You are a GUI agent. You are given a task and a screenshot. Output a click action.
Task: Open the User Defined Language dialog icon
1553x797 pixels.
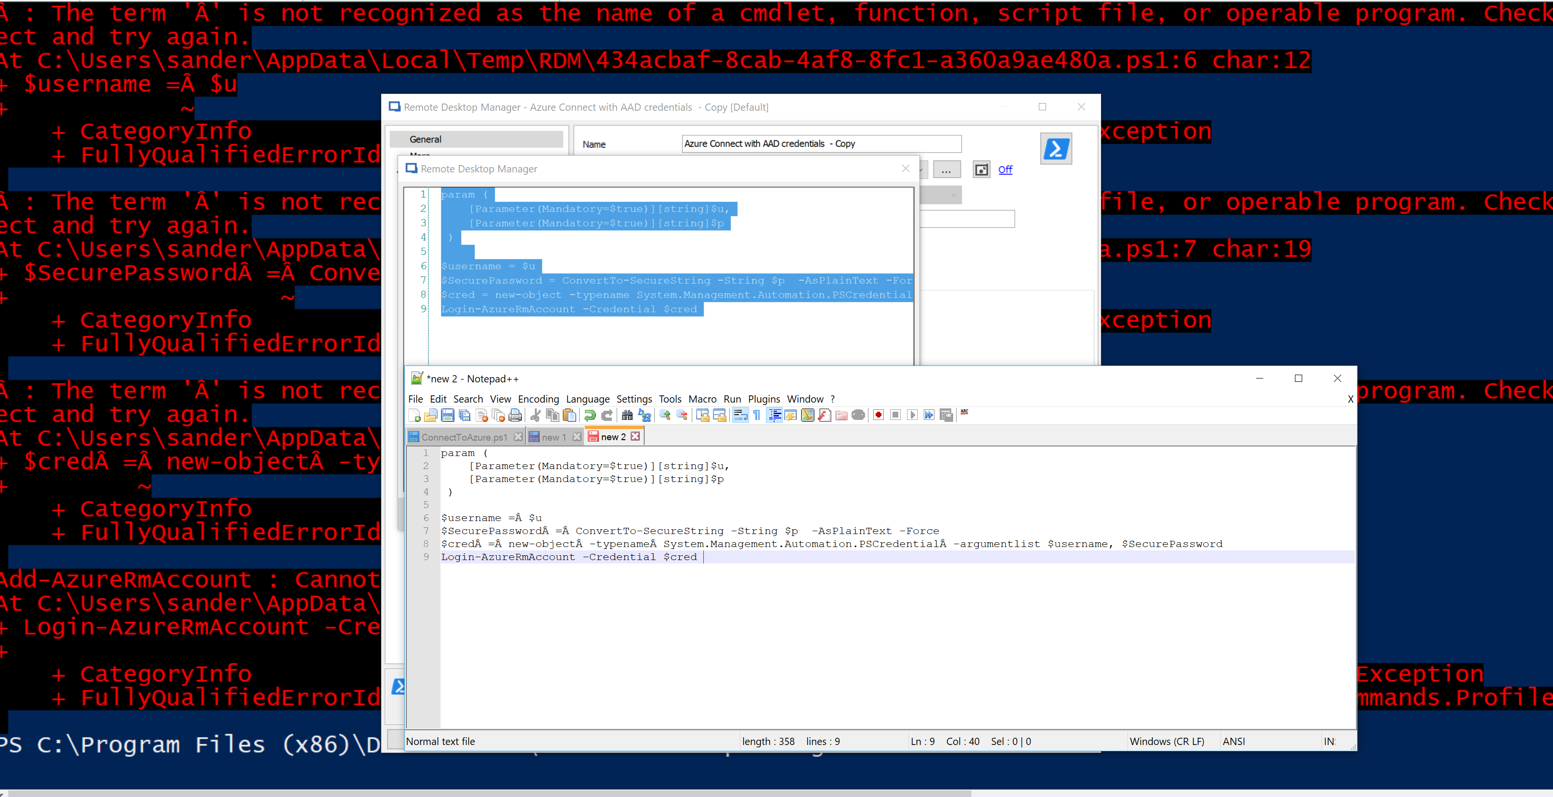click(791, 415)
